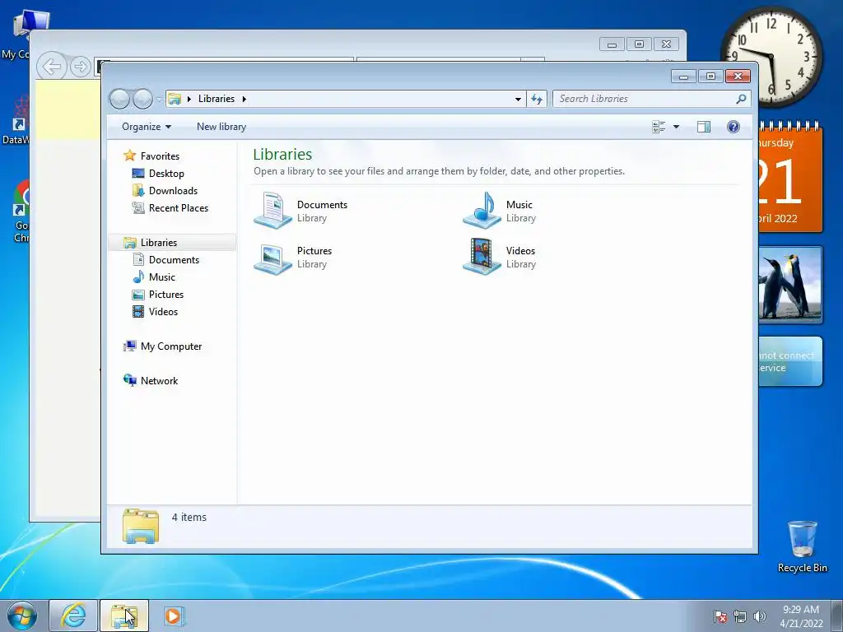Select Desktop in Favorites
The width and height of the screenshot is (843, 632).
[x=166, y=174]
